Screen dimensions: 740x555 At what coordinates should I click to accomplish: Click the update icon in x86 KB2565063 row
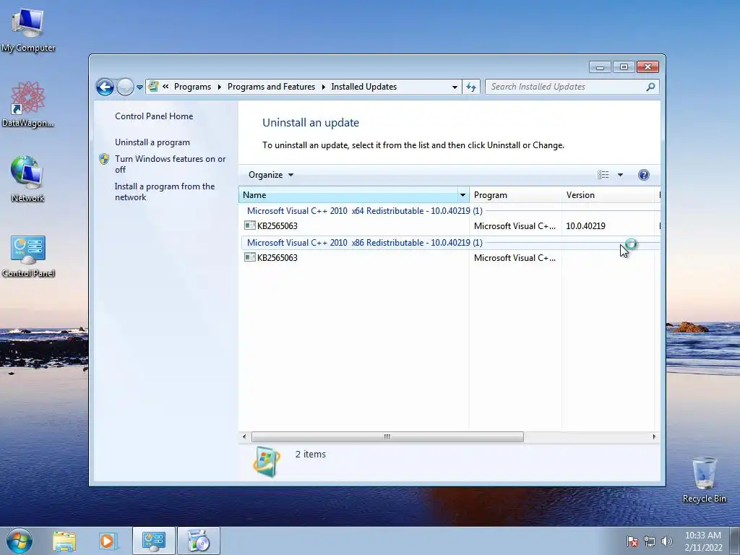[x=249, y=257]
